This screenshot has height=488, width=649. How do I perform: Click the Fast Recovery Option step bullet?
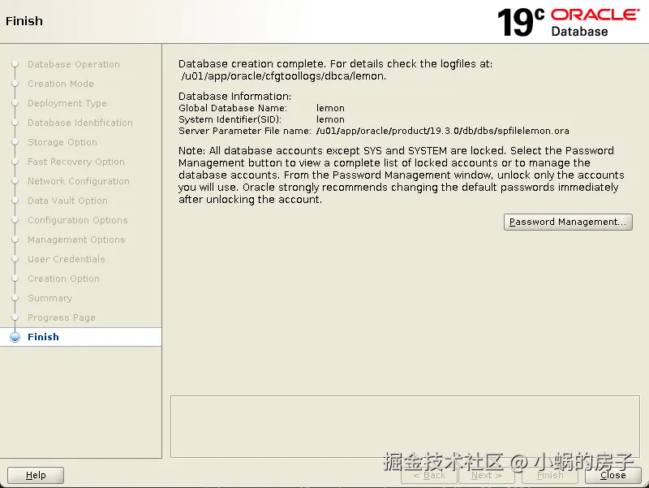[x=15, y=162]
